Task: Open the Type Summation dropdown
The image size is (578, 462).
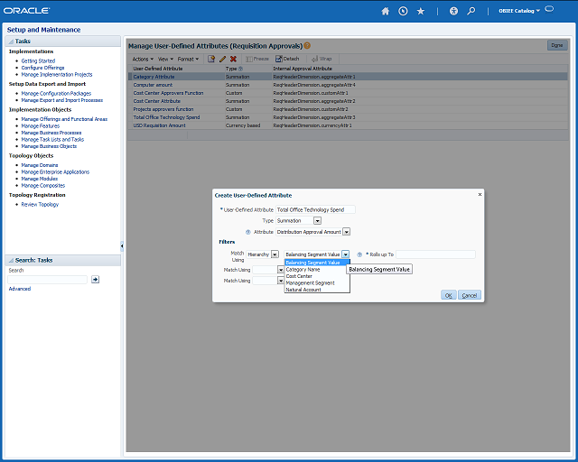Action: [x=317, y=221]
